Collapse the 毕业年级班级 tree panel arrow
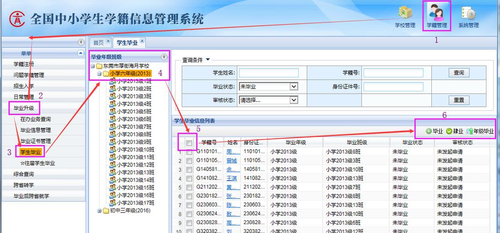 [x=164, y=57]
